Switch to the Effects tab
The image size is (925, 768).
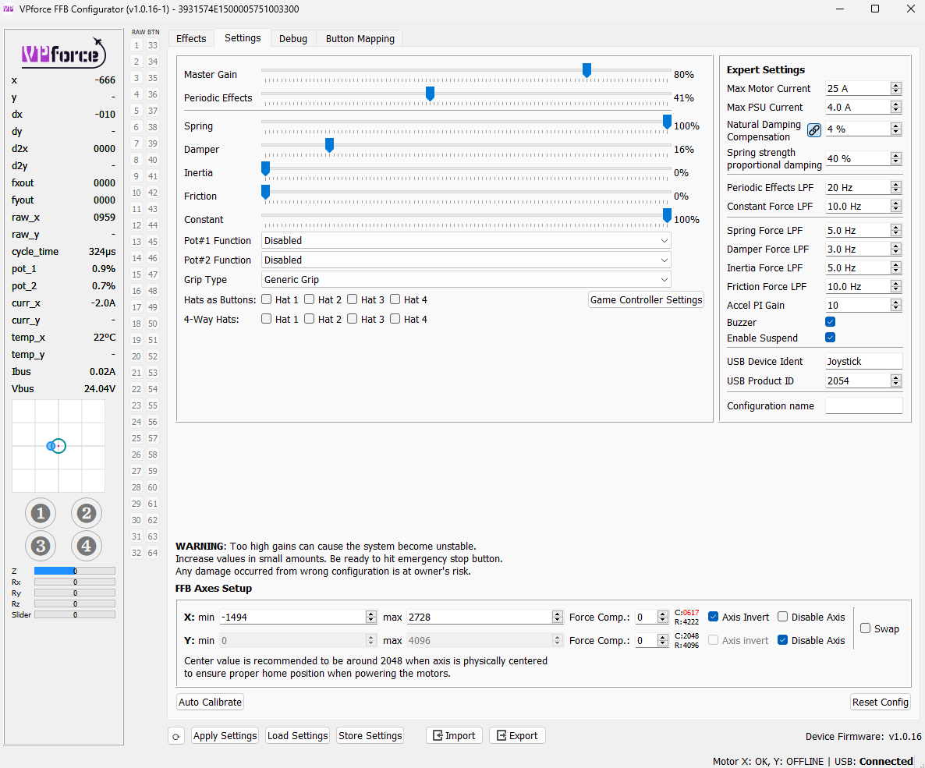[191, 38]
